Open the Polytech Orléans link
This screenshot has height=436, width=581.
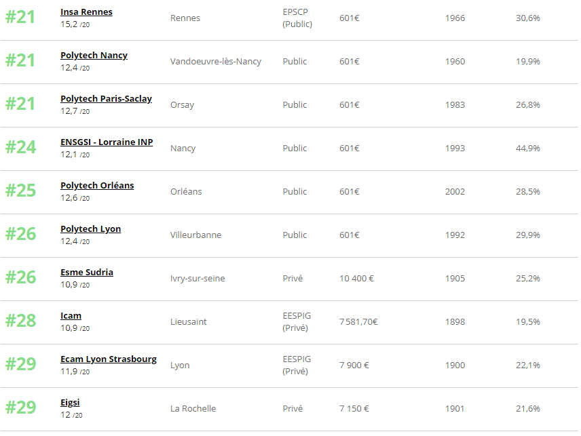pyautogui.click(x=97, y=186)
